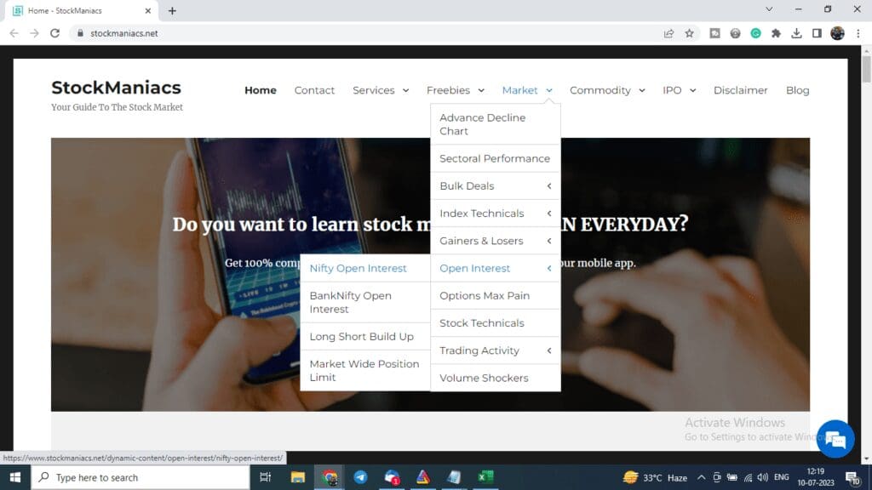
Task: Click the ENG language indicator
Action: (x=782, y=477)
